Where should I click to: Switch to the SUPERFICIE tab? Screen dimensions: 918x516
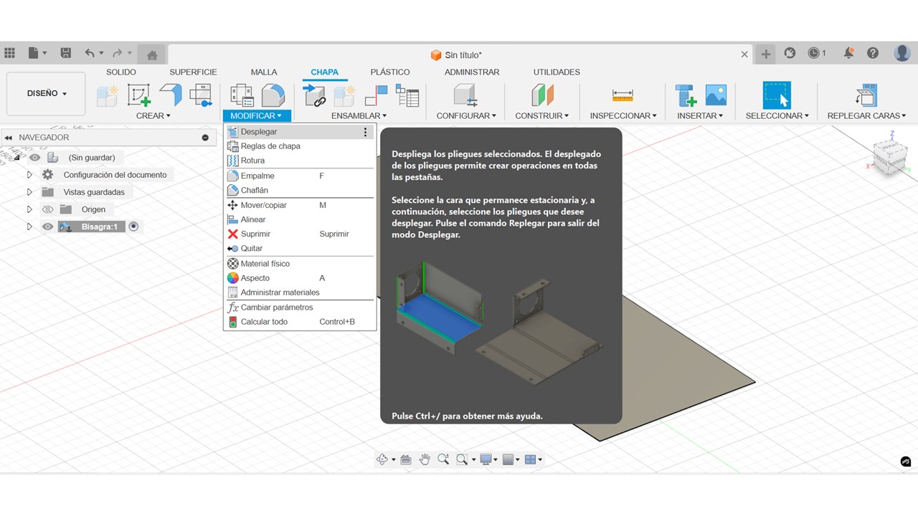click(193, 72)
